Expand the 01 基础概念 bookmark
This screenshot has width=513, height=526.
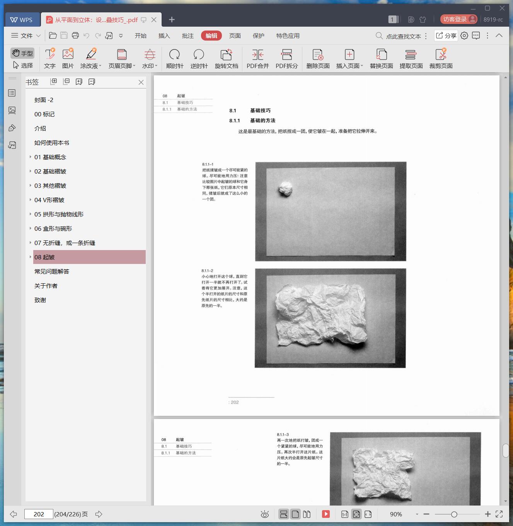click(x=31, y=157)
